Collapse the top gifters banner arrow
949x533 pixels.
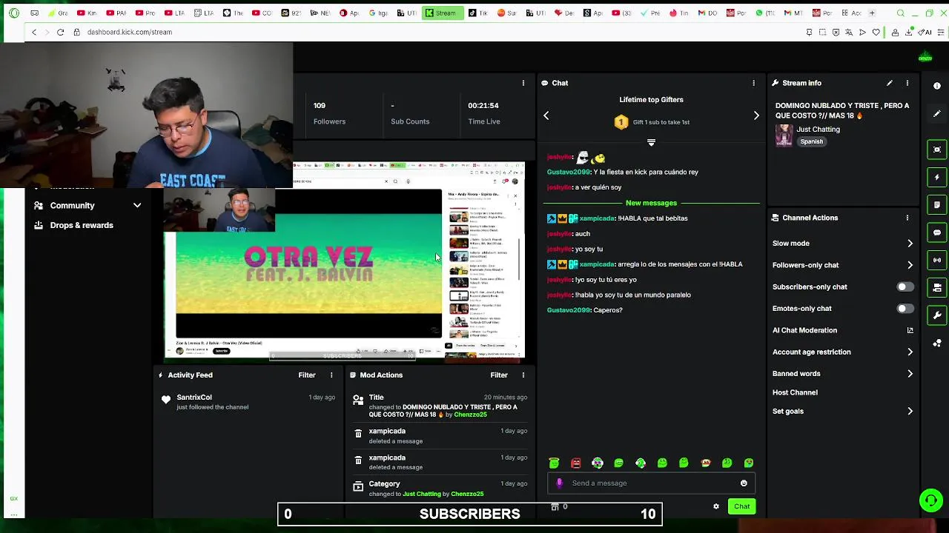[651, 142]
